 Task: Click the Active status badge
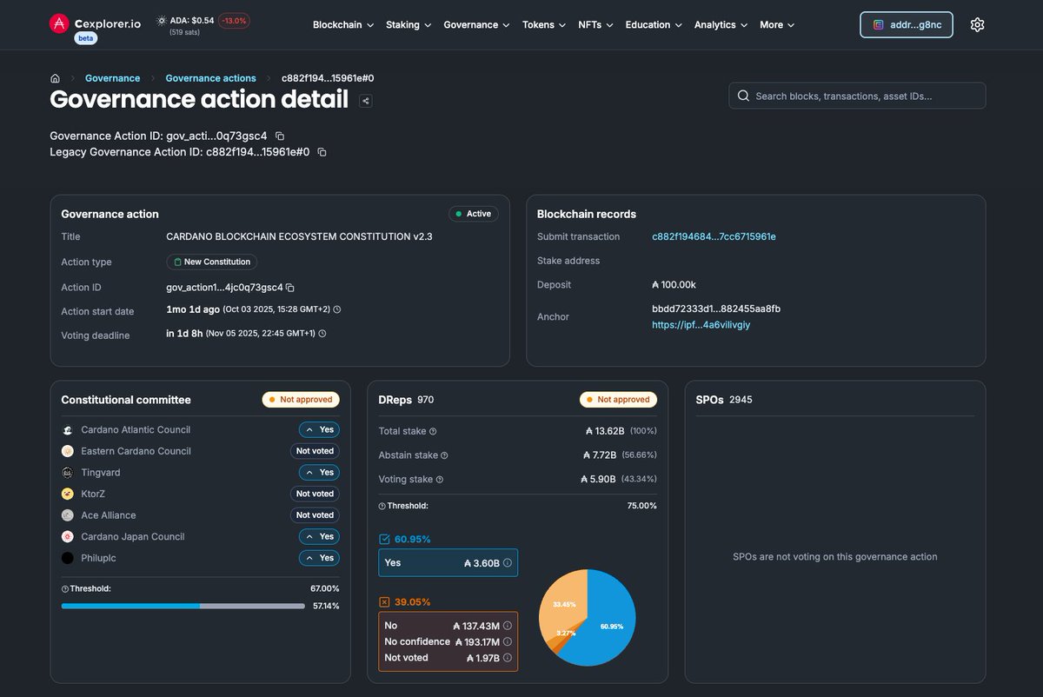(x=473, y=214)
